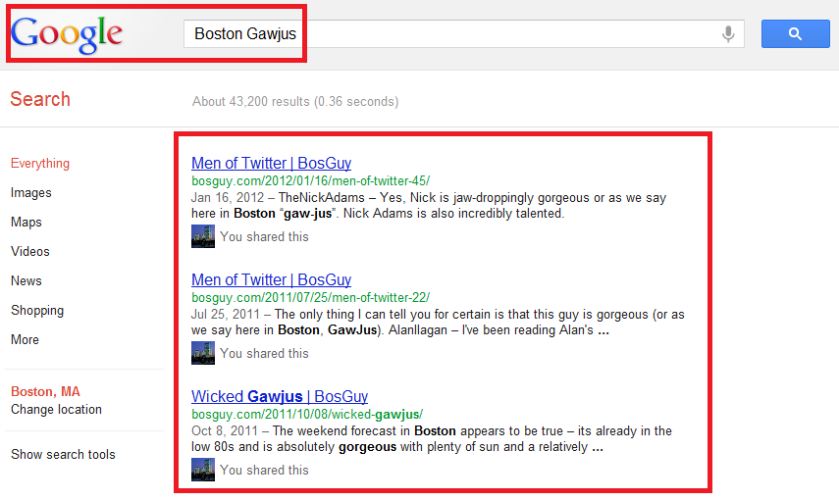The image size is (839, 501).
Task: Click the microphone voice search icon
Action: coord(728,34)
